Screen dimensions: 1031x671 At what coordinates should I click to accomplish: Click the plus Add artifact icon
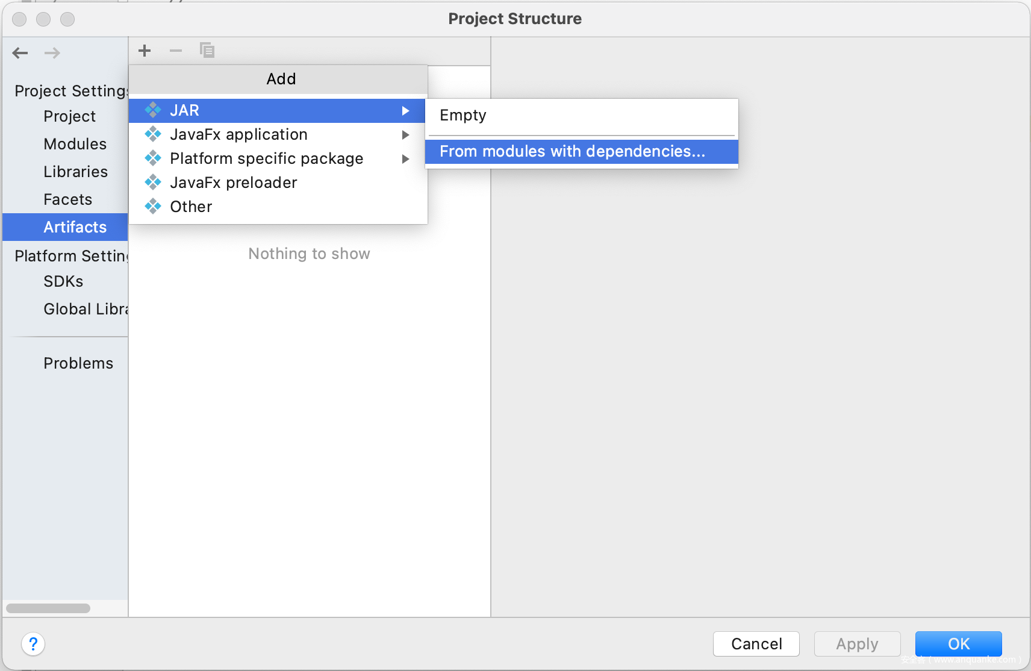[145, 51]
